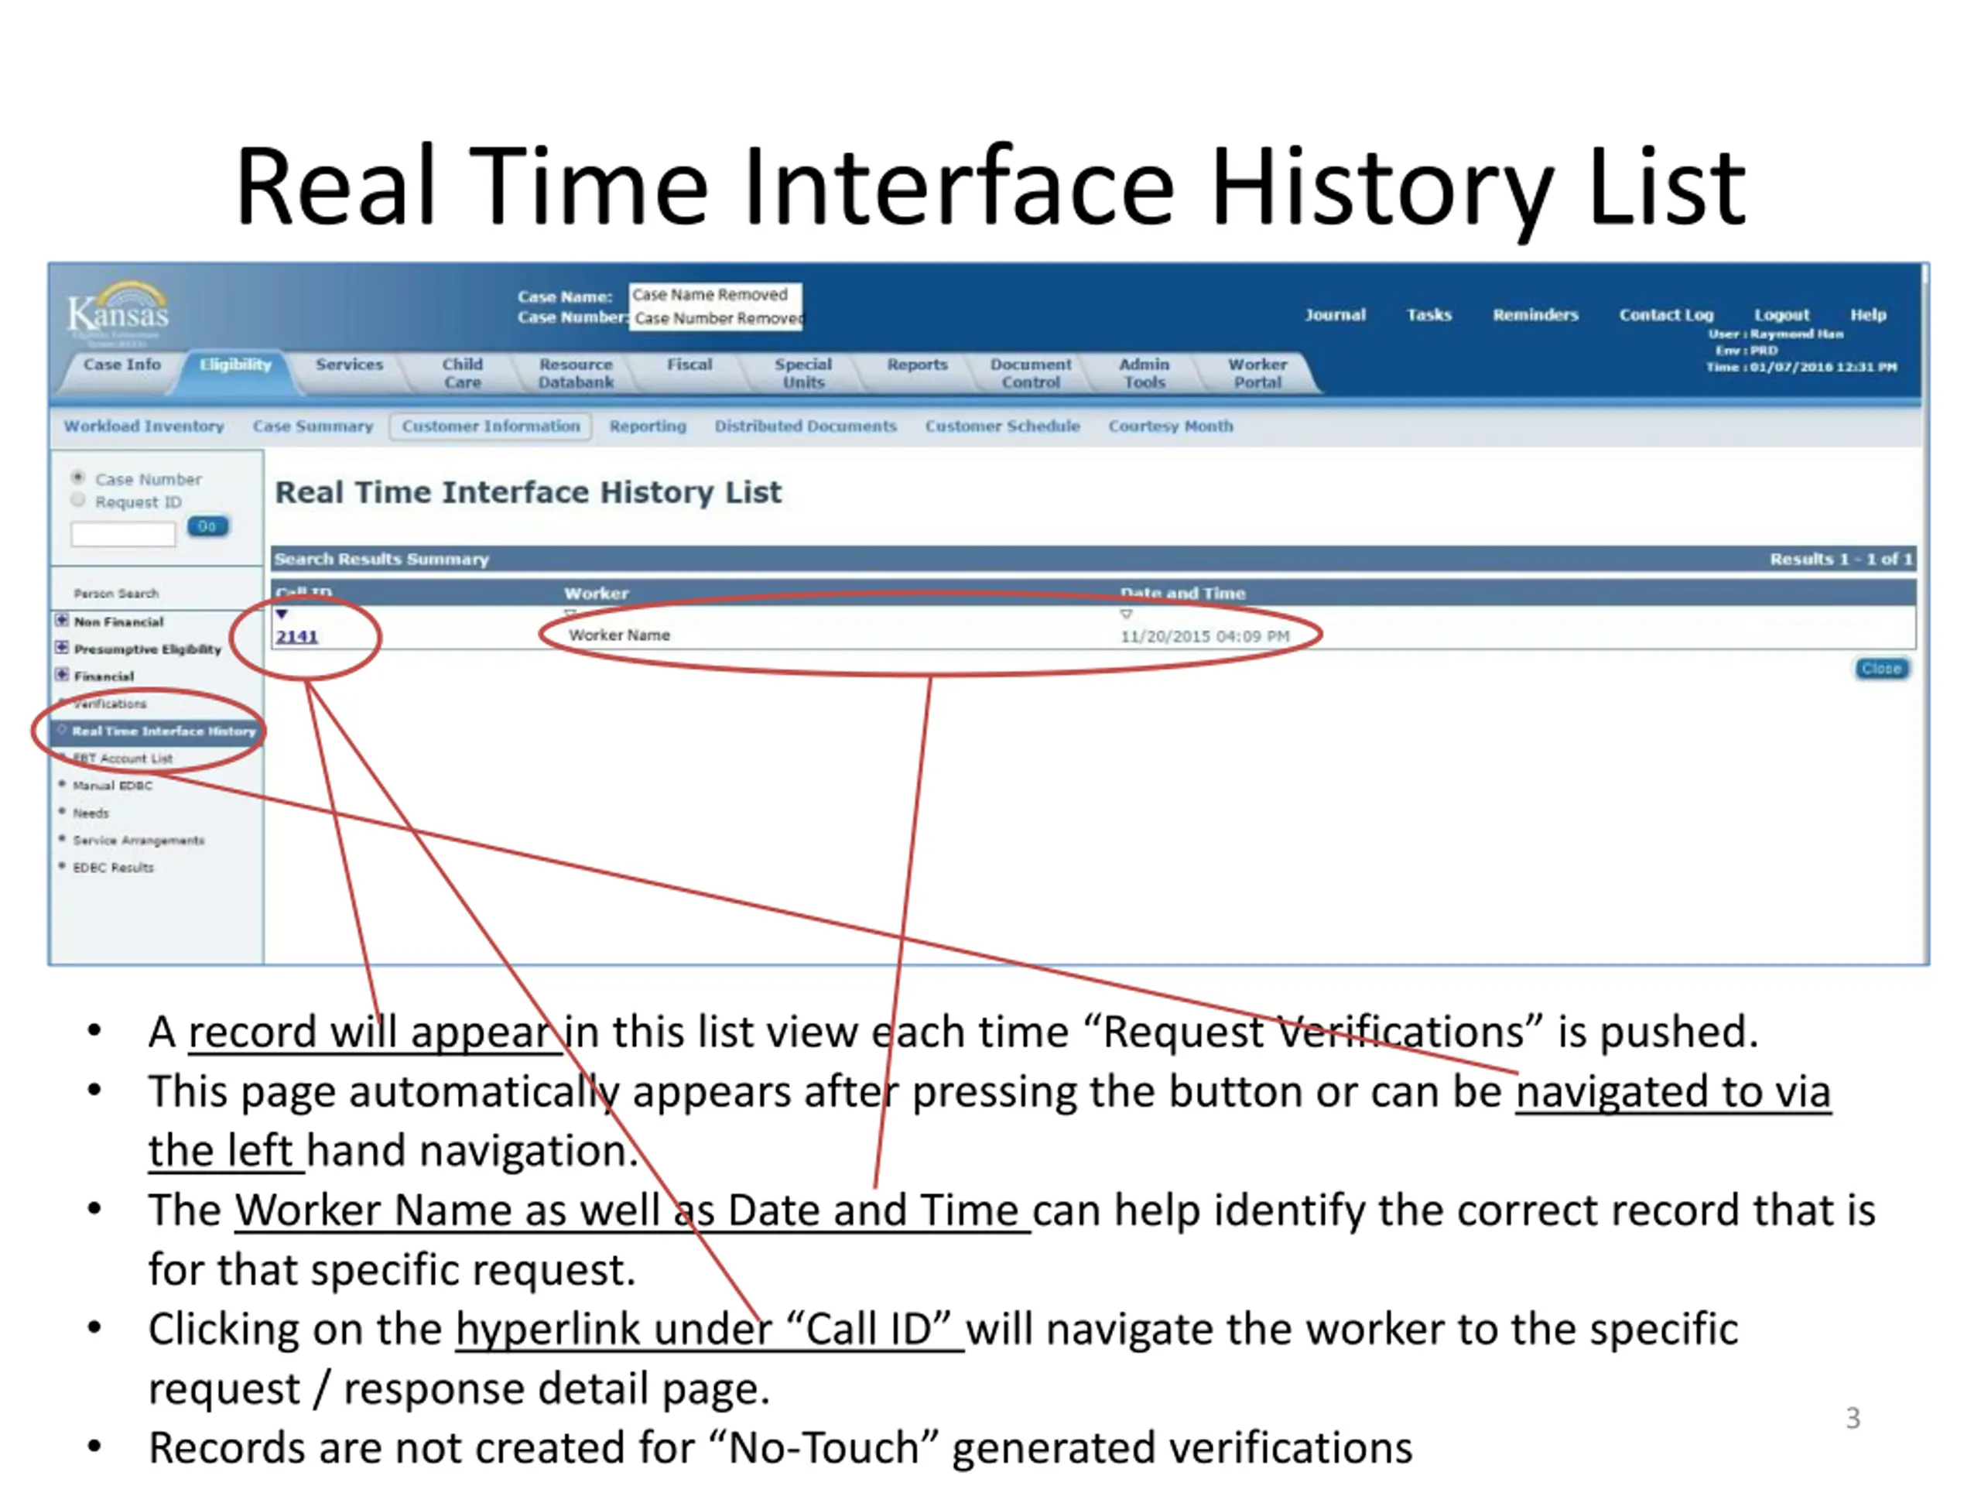Open Customer Schedule submenu
Screen dimensions: 1981x1486
[x=1003, y=426]
